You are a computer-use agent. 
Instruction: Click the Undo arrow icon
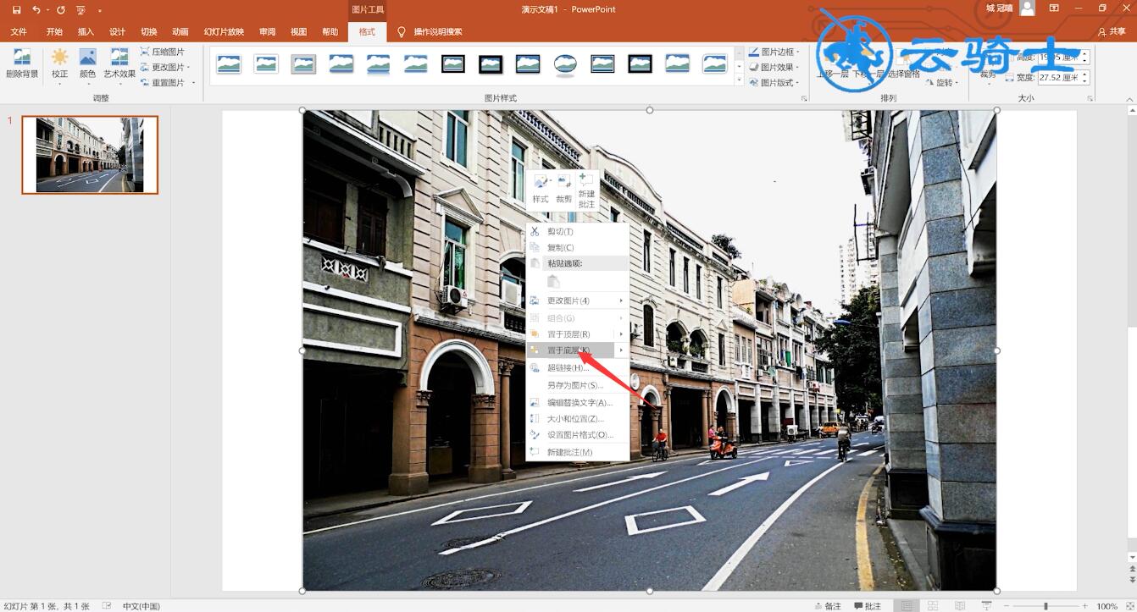[x=36, y=10]
